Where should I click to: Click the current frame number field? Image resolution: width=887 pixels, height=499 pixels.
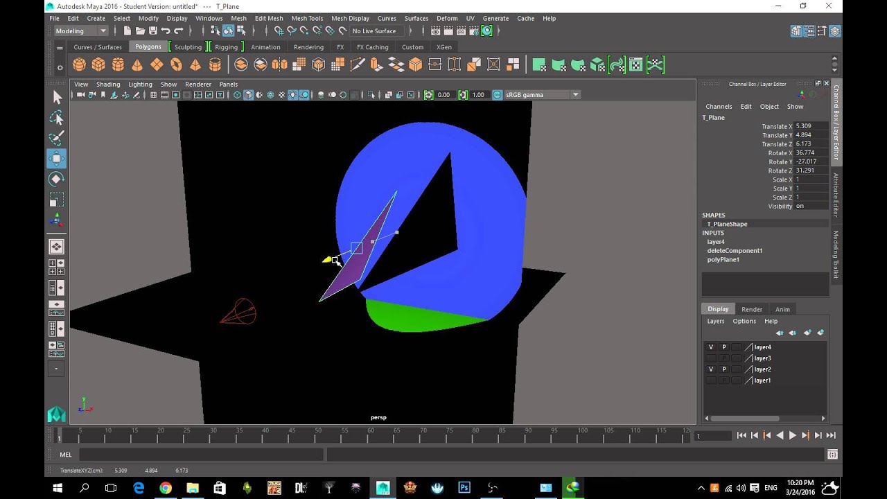click(712, 435)
